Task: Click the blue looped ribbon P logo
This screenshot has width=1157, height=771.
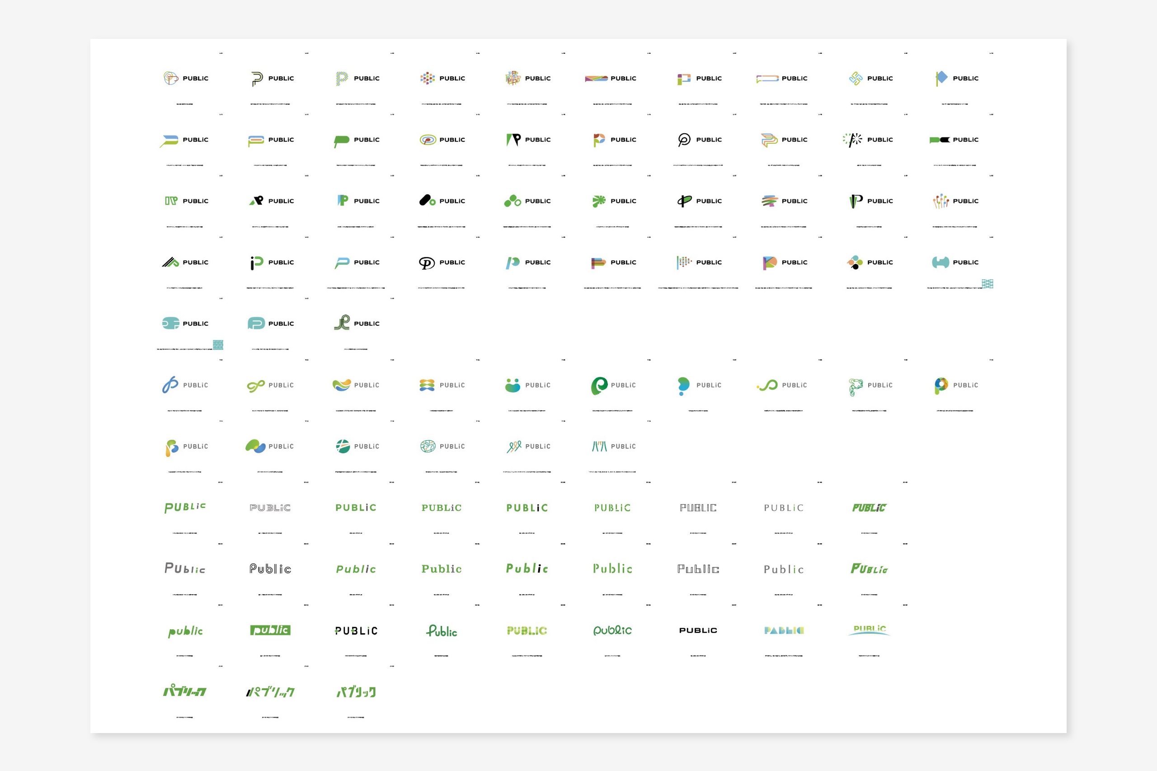Action: click(x=170, y=385)
